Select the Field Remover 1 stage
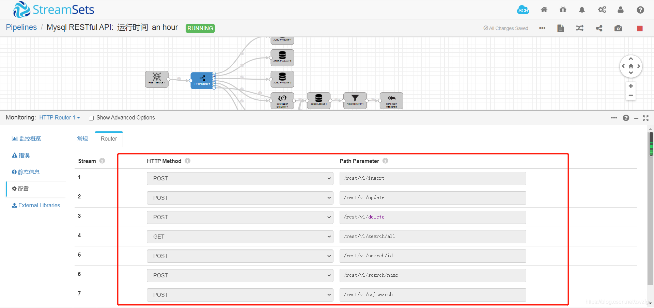 pyautogui.click(x=355, y=101)
